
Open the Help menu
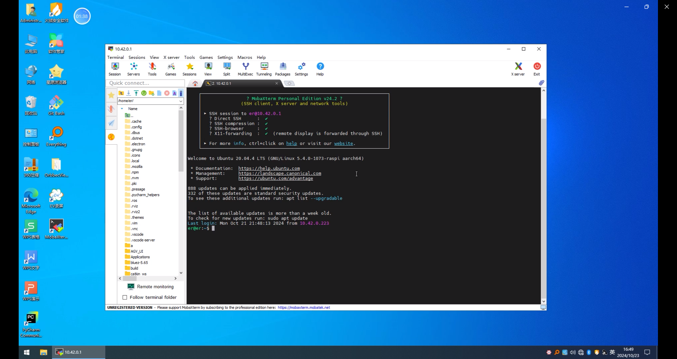[261, 57]
